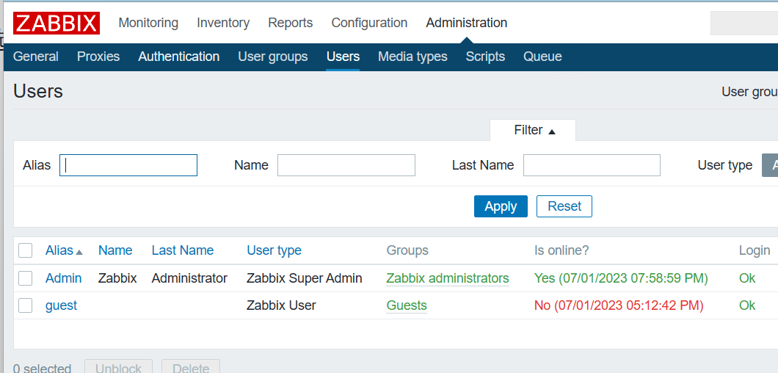
Task: Check the guest user row checkbox
Action: [x=25, y=305]
